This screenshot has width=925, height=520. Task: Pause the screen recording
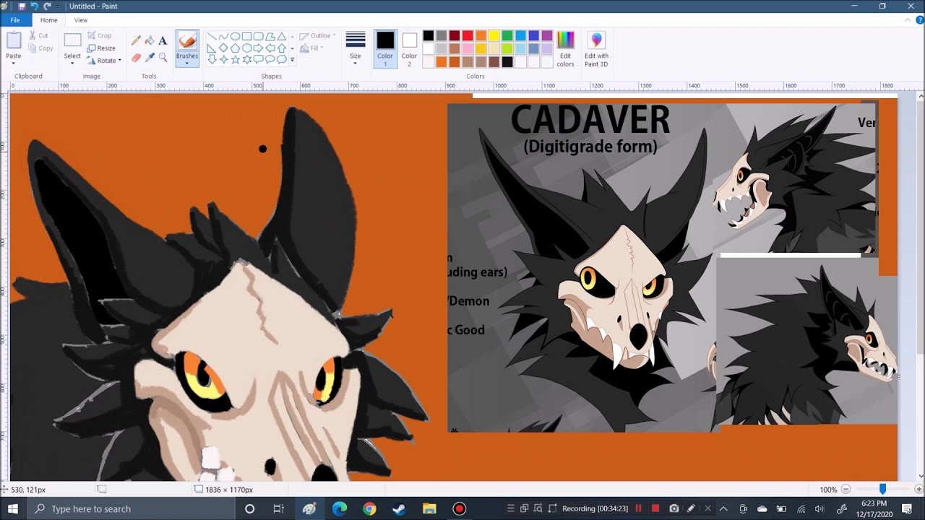pos(638,508)
